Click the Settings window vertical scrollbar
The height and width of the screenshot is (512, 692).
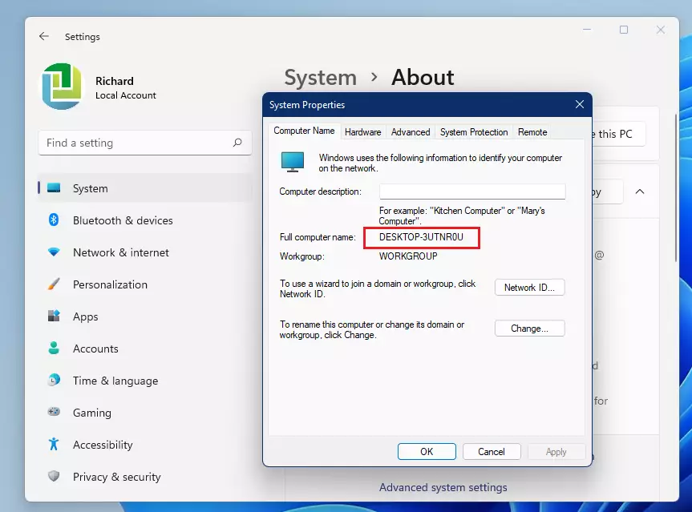(676, 188)
